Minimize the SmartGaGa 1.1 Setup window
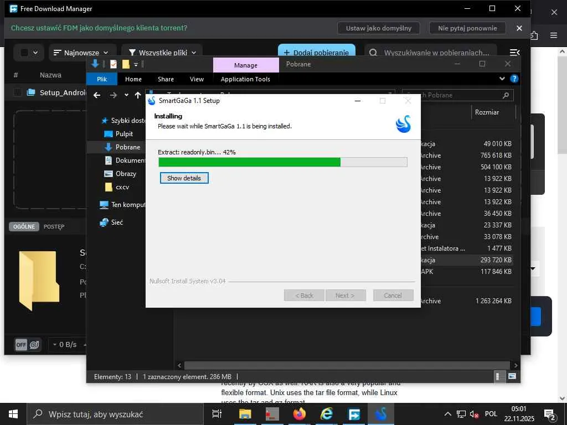 coord(358,101)
